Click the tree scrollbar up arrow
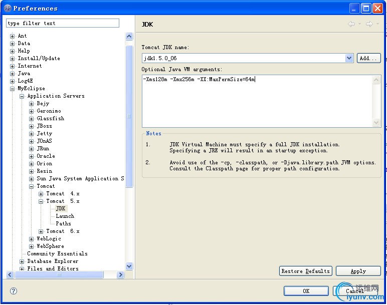 [129, 37]
